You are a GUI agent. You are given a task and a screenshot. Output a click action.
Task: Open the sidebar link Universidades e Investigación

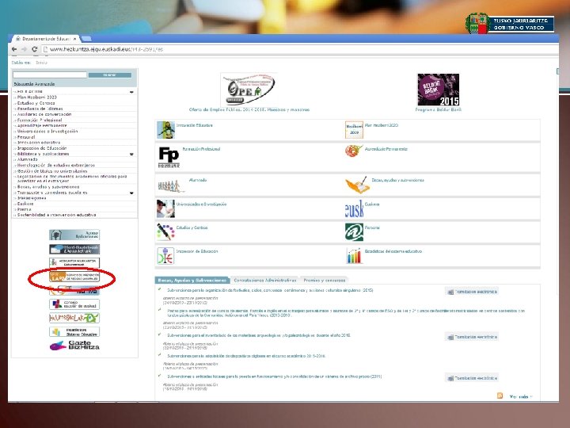[47, 132]
